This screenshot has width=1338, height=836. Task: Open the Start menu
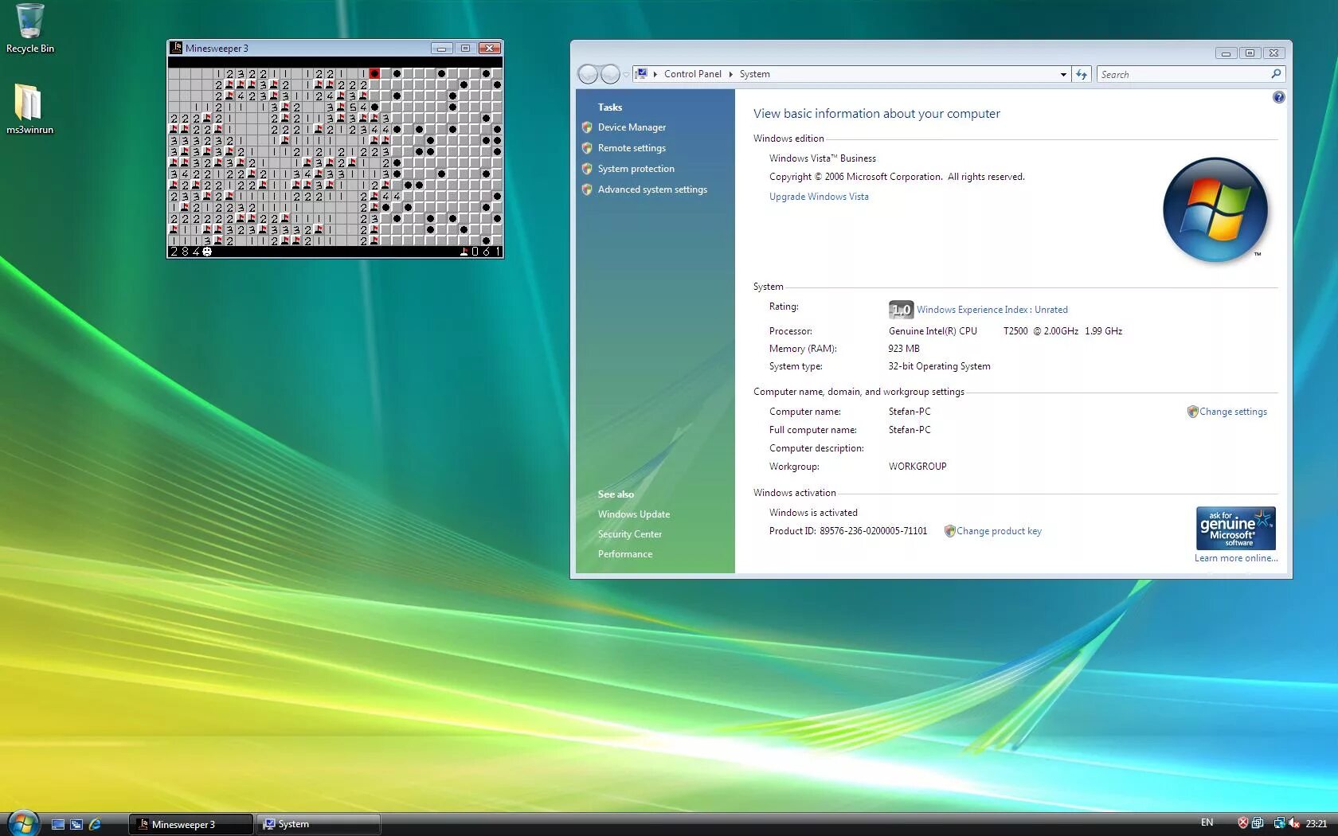[x=22, y=823]
